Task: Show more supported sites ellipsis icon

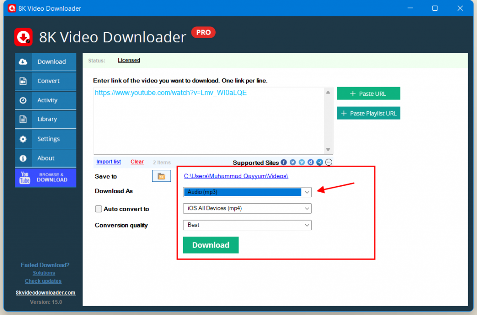Action: point(328,162)
